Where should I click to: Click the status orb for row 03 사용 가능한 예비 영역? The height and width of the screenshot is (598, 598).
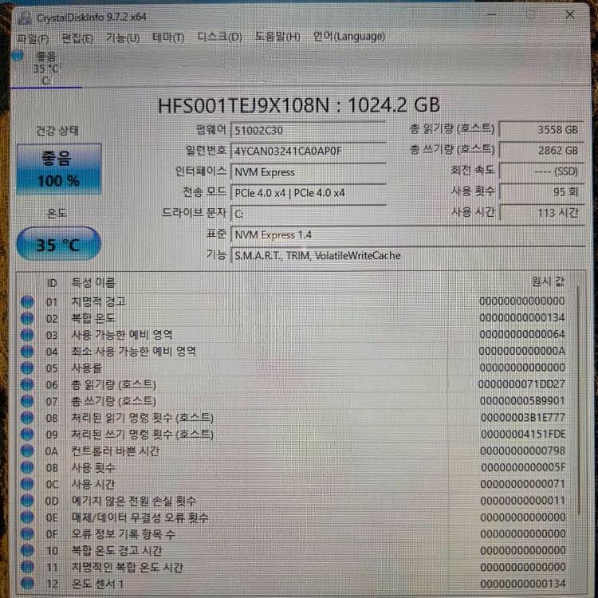27,335
